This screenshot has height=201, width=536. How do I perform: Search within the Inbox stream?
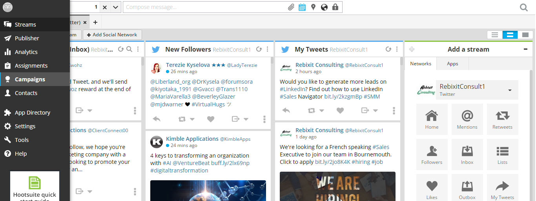(x=129, y=49)
